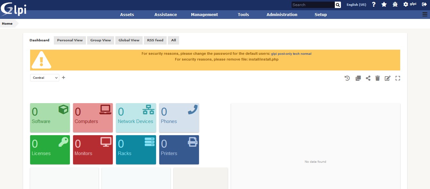Add a new dashboard with plus icon
This screenshot has width=430, height=189.
[63, 78]
